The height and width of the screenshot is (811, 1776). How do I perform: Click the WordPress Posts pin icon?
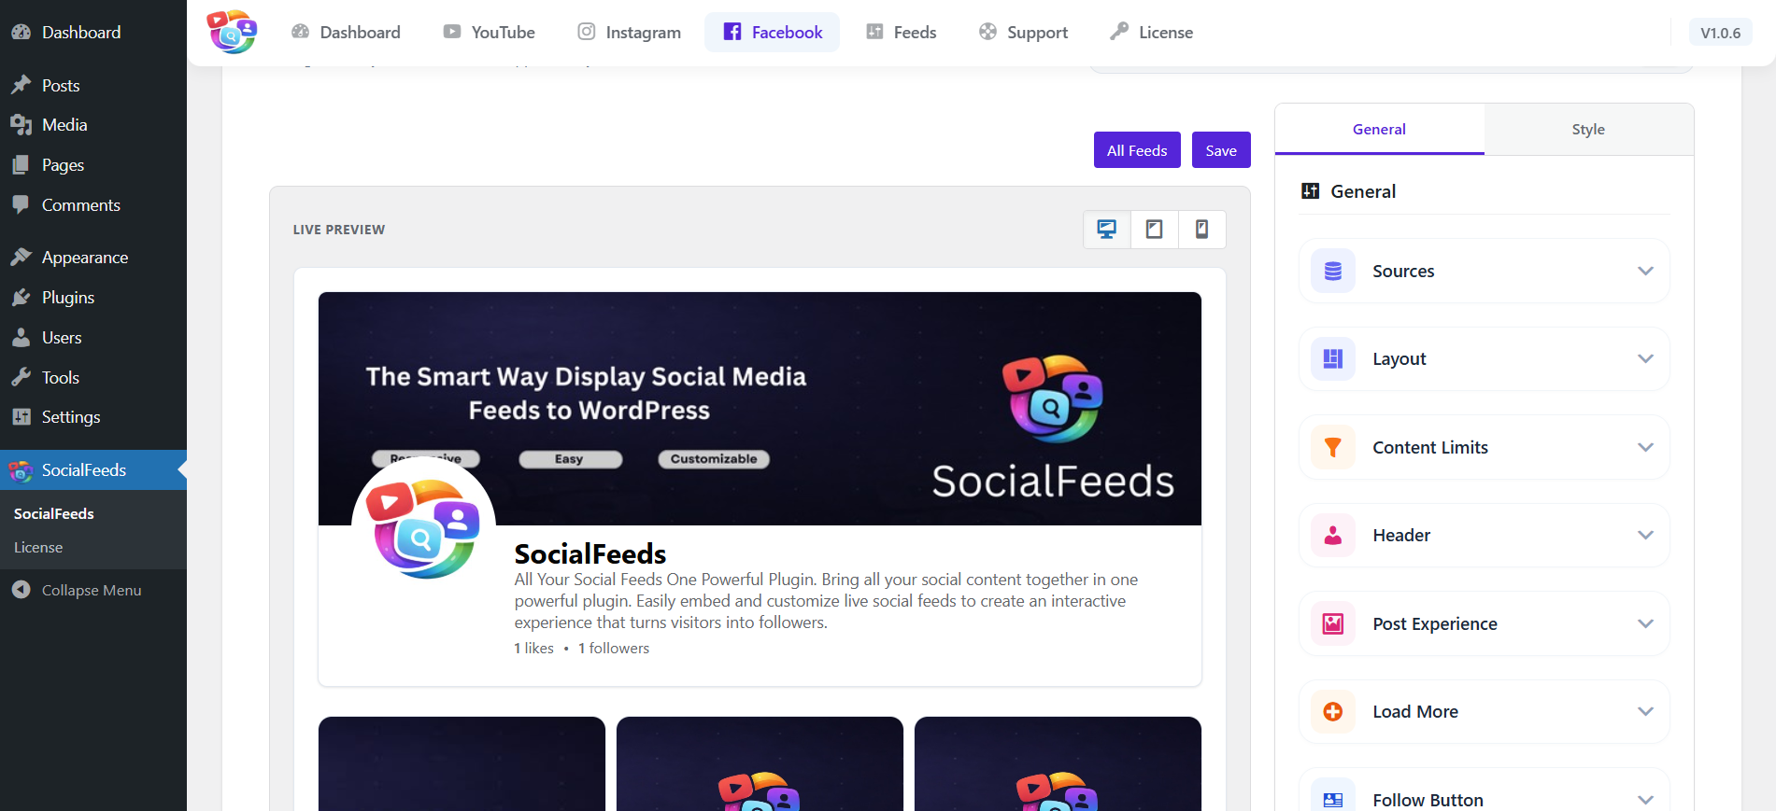[x=21, y=85]
